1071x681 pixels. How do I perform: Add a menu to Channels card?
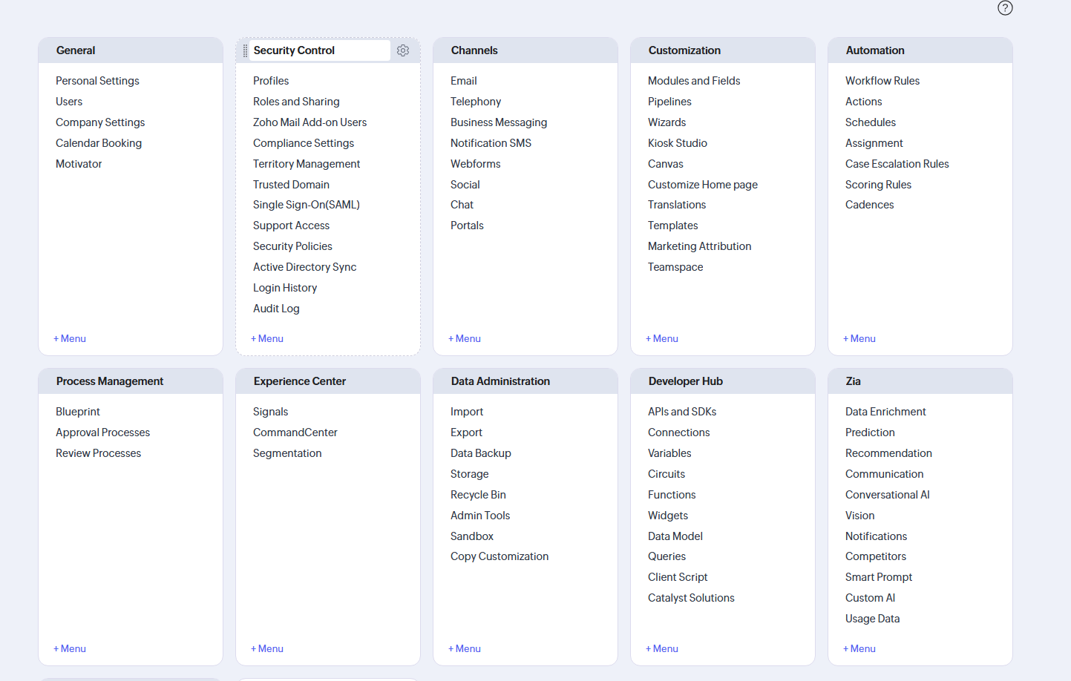pos(465,338)
